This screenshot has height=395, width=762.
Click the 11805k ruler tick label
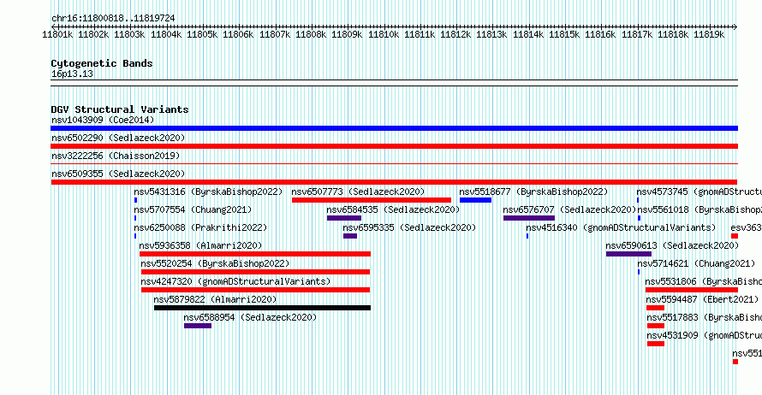click(x=202, y=34)
